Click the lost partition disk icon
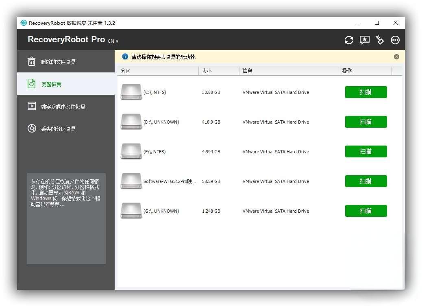 [32, 128]
